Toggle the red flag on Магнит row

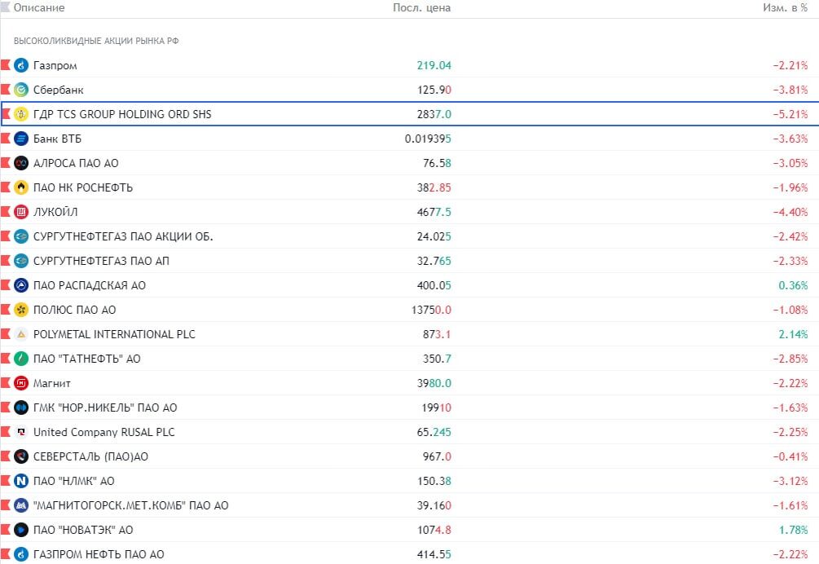click(x=6, y=383)
